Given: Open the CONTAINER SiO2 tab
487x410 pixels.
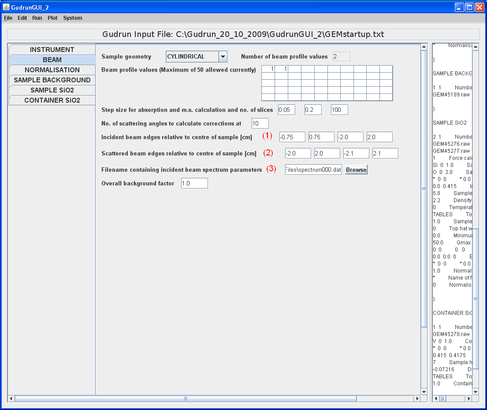Looking at the screenshot, I should click(52, 100).
